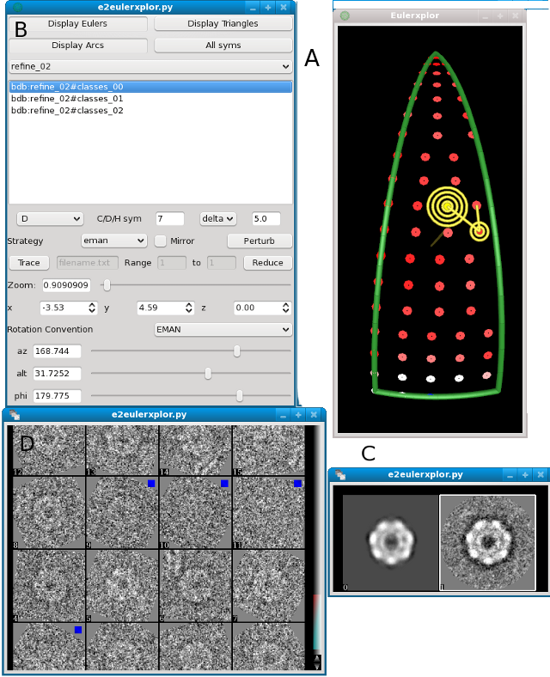Click the z stepper arrows
Screen dimensions: 550x677
[x=286, y=308]
